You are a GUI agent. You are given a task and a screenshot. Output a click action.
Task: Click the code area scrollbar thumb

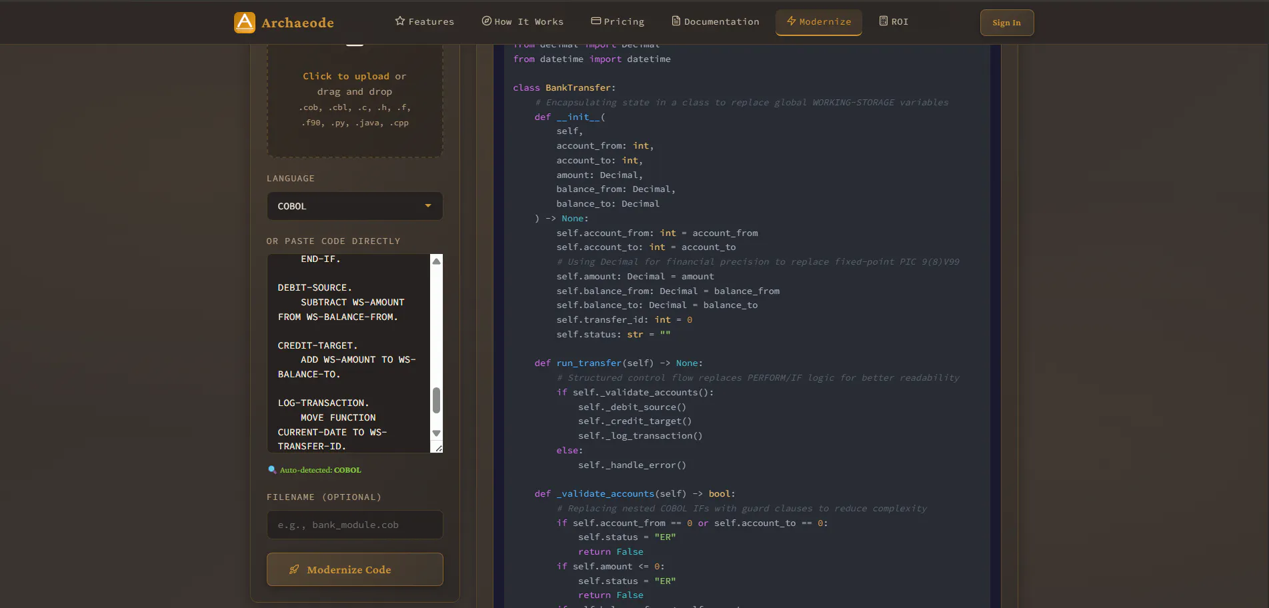point(436,401)
